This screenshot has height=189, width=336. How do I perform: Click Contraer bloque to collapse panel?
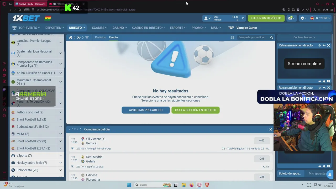click(x=304, y=37)
